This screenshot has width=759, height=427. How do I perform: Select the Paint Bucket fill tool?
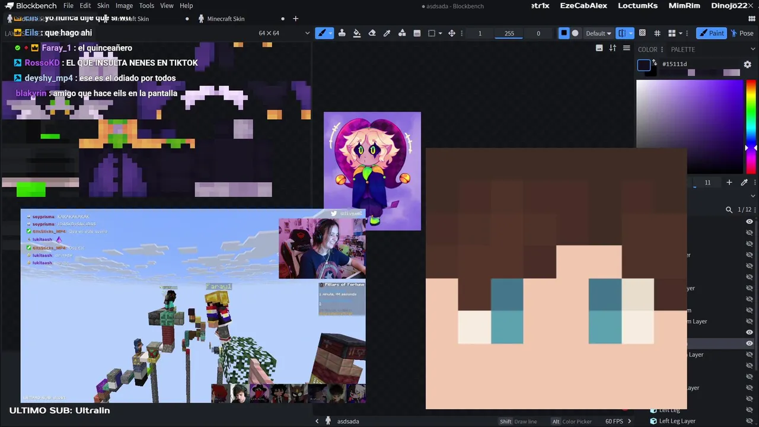click(x=357, y=33)
